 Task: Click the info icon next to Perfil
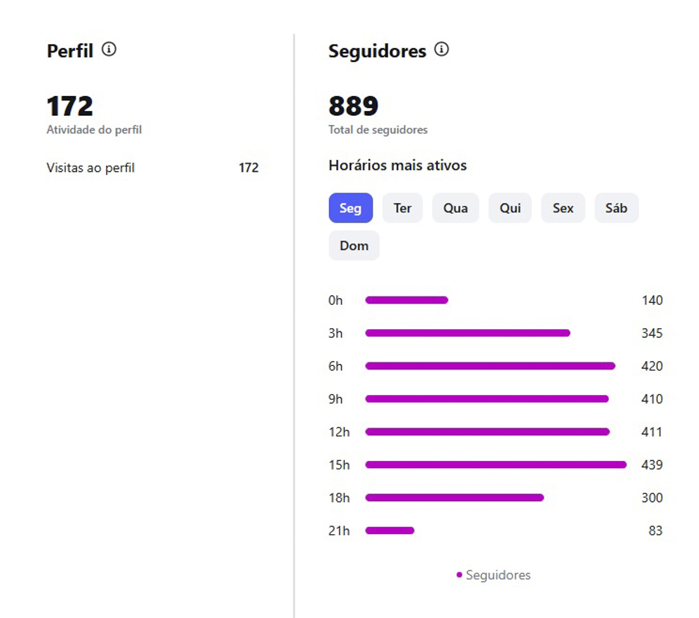(109, 50)
